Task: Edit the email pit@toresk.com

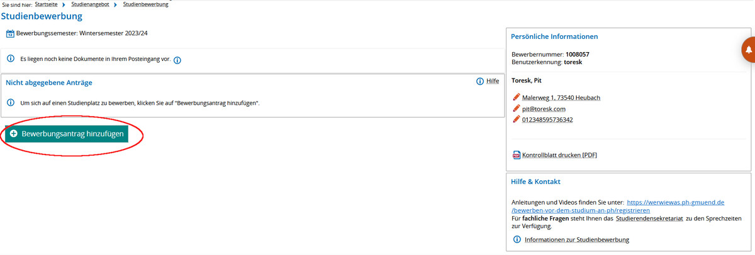Action: pyautogui.click(x=544, y=109)
